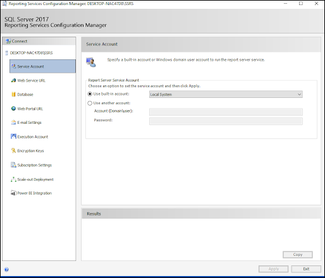Click the Password input field
325x278 pixels.
[x=226, y=121]
